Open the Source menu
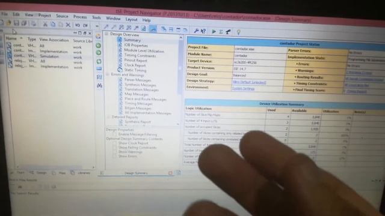The width and height of the screenshot is (385, 216). pyautogui.click(x=62, y=16)
